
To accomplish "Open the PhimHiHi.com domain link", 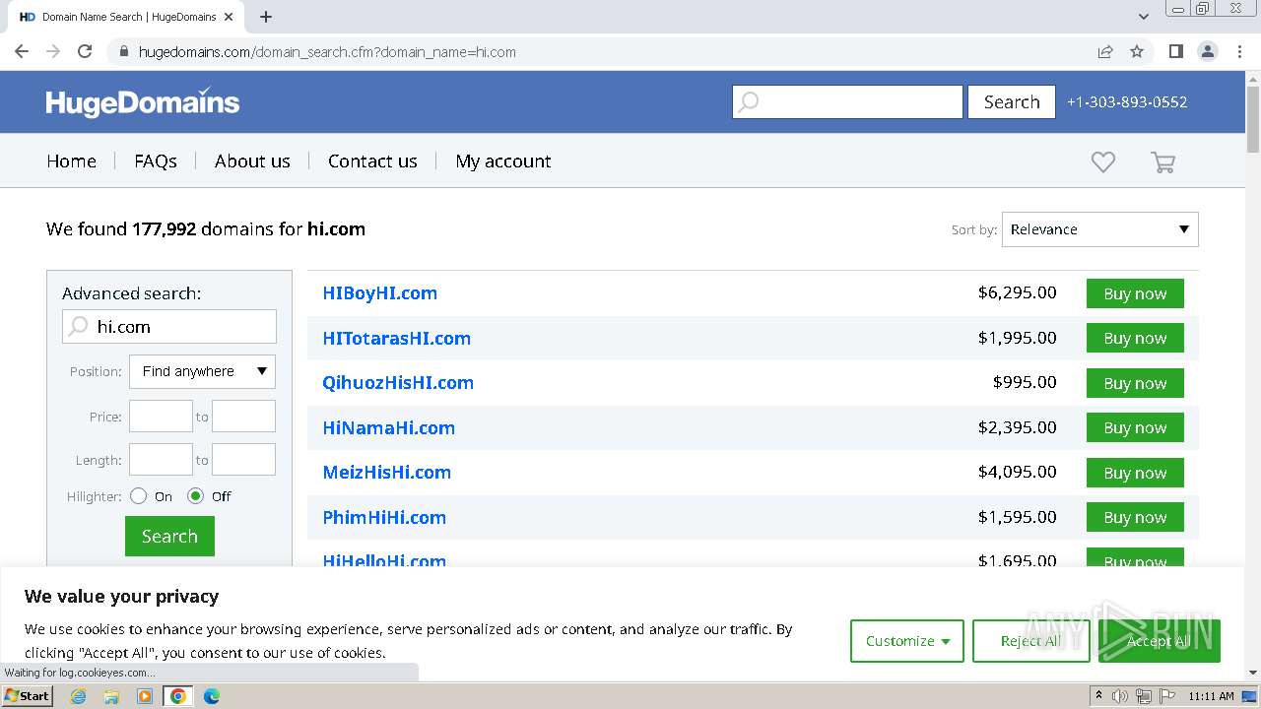I will pos(384,517).
